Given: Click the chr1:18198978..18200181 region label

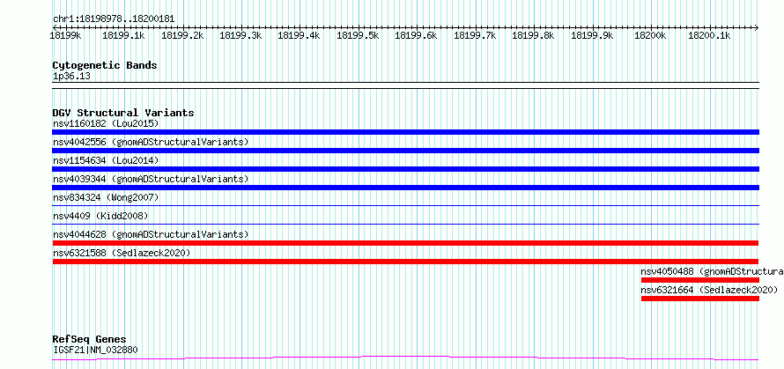Looking at the screenshot, I should (114, 19).
